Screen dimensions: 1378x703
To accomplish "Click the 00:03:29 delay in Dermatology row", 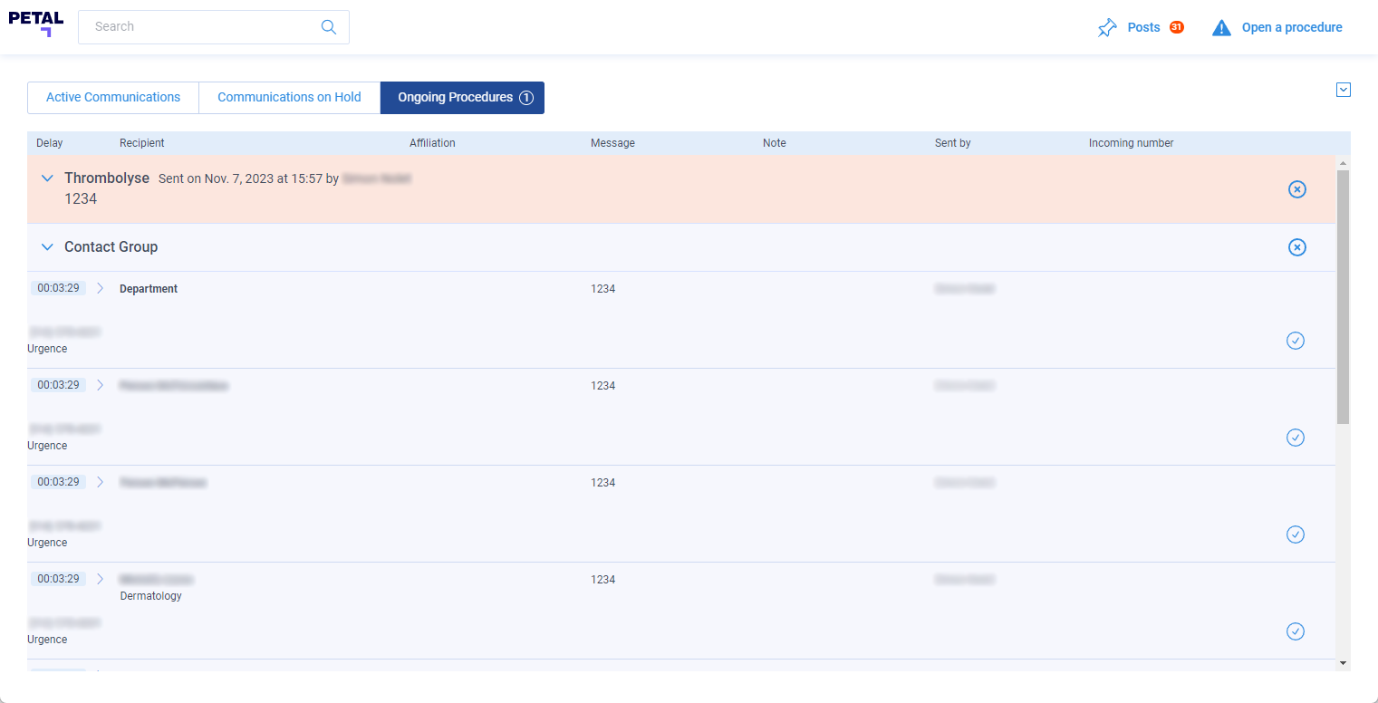I will [58, 579].
